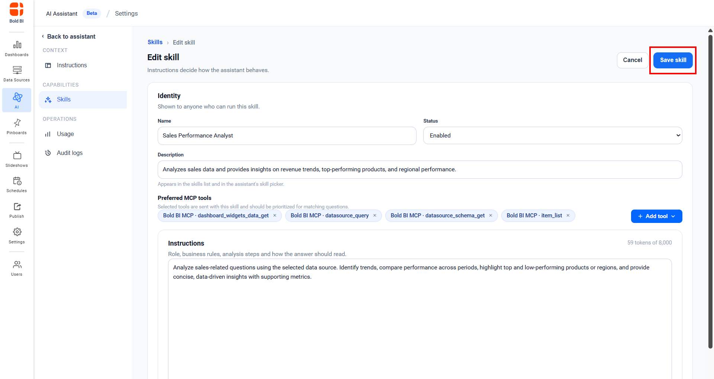Image resolution: width=714 pixels, height=379 pixels.
Task: Click the 'Settings' breadcrumb in header
Action: pyautogui.click(x=126, y=14)
